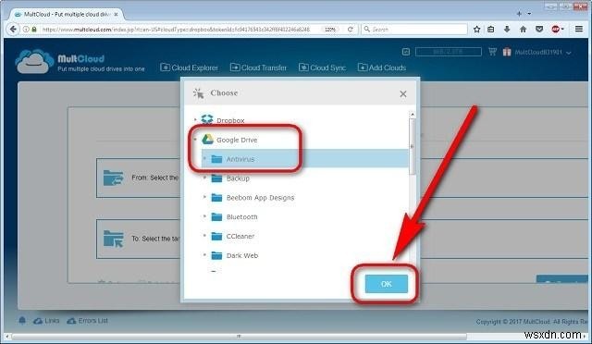Click the From source folder icon
Viewport: 592px width, 344px height.
(113, 178)
